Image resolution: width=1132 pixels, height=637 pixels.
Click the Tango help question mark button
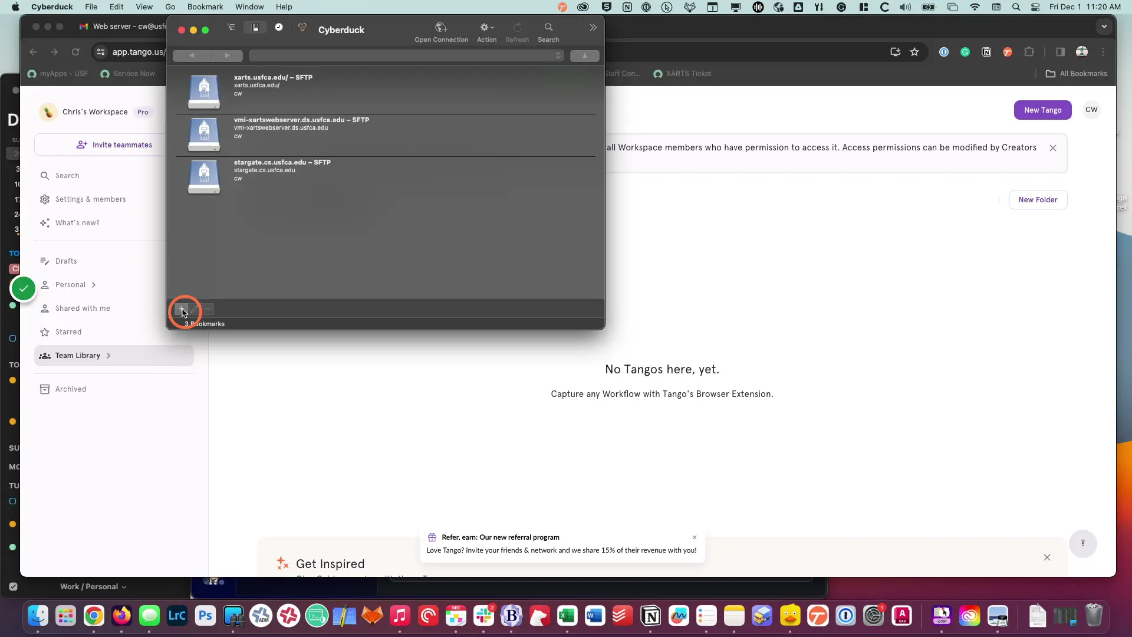coord(1082,543)
